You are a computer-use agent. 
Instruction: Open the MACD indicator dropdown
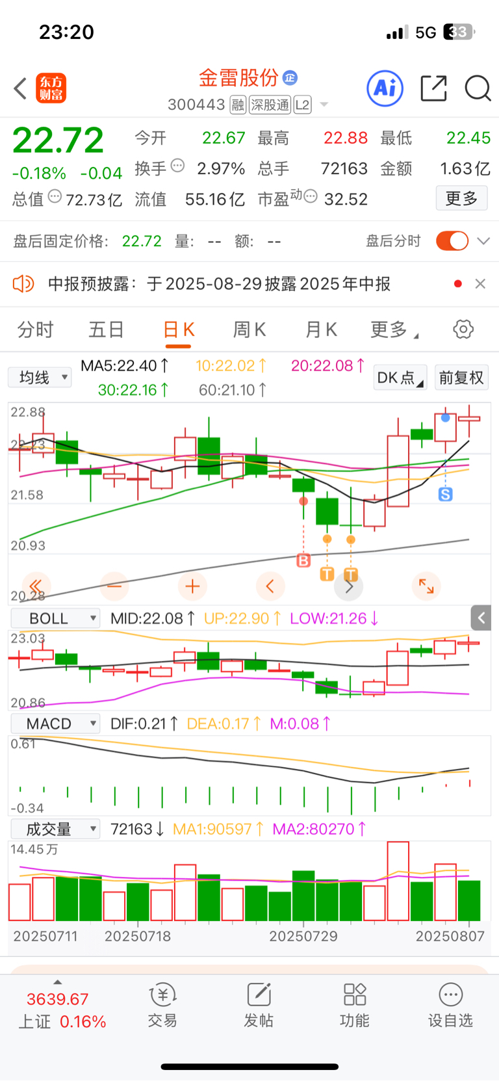pos(55,723)
